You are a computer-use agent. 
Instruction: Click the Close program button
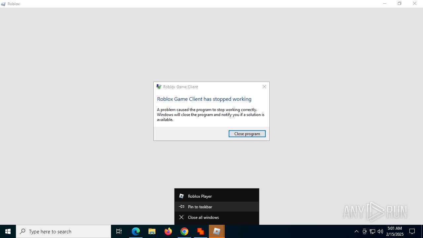point(247,134)
